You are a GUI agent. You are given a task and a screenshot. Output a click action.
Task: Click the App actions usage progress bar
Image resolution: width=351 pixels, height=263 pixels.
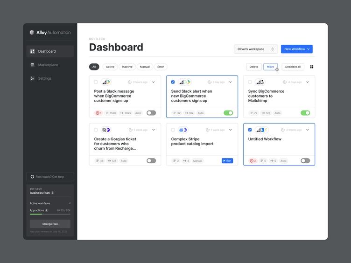[50, 214]
